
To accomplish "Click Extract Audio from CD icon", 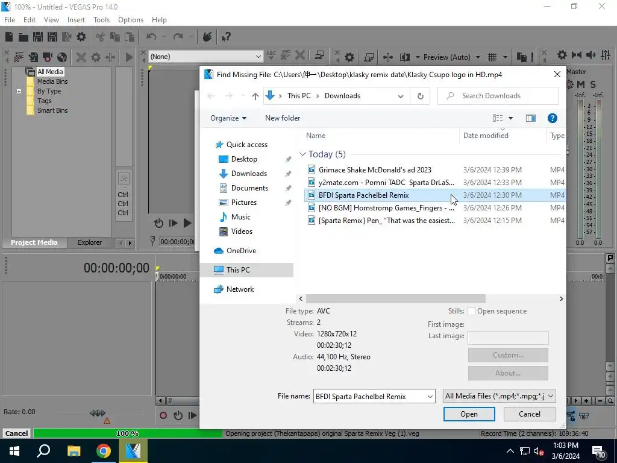I will 62,57.
